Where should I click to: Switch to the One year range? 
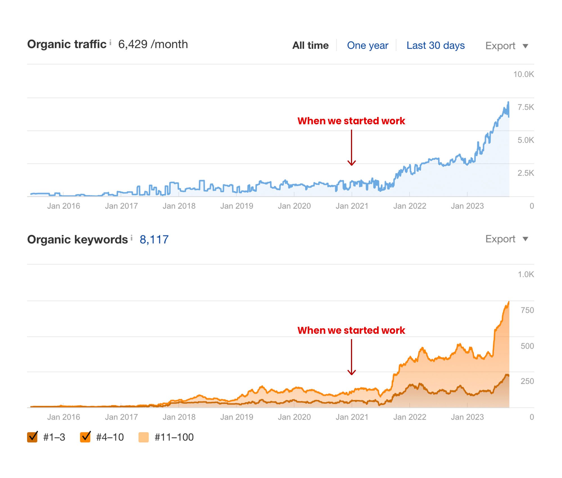tap(368, 45)
